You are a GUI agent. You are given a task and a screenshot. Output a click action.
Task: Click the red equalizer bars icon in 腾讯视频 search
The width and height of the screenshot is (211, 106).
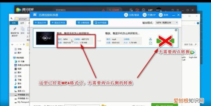pyautogui.click(x=103, y=10)
